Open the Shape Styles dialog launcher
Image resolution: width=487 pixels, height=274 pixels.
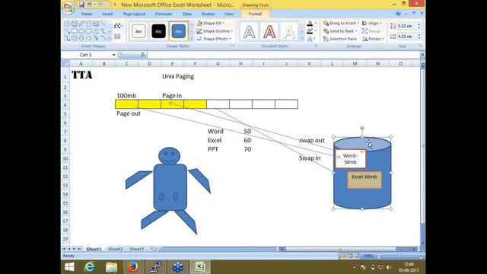(x=233, y=46)
